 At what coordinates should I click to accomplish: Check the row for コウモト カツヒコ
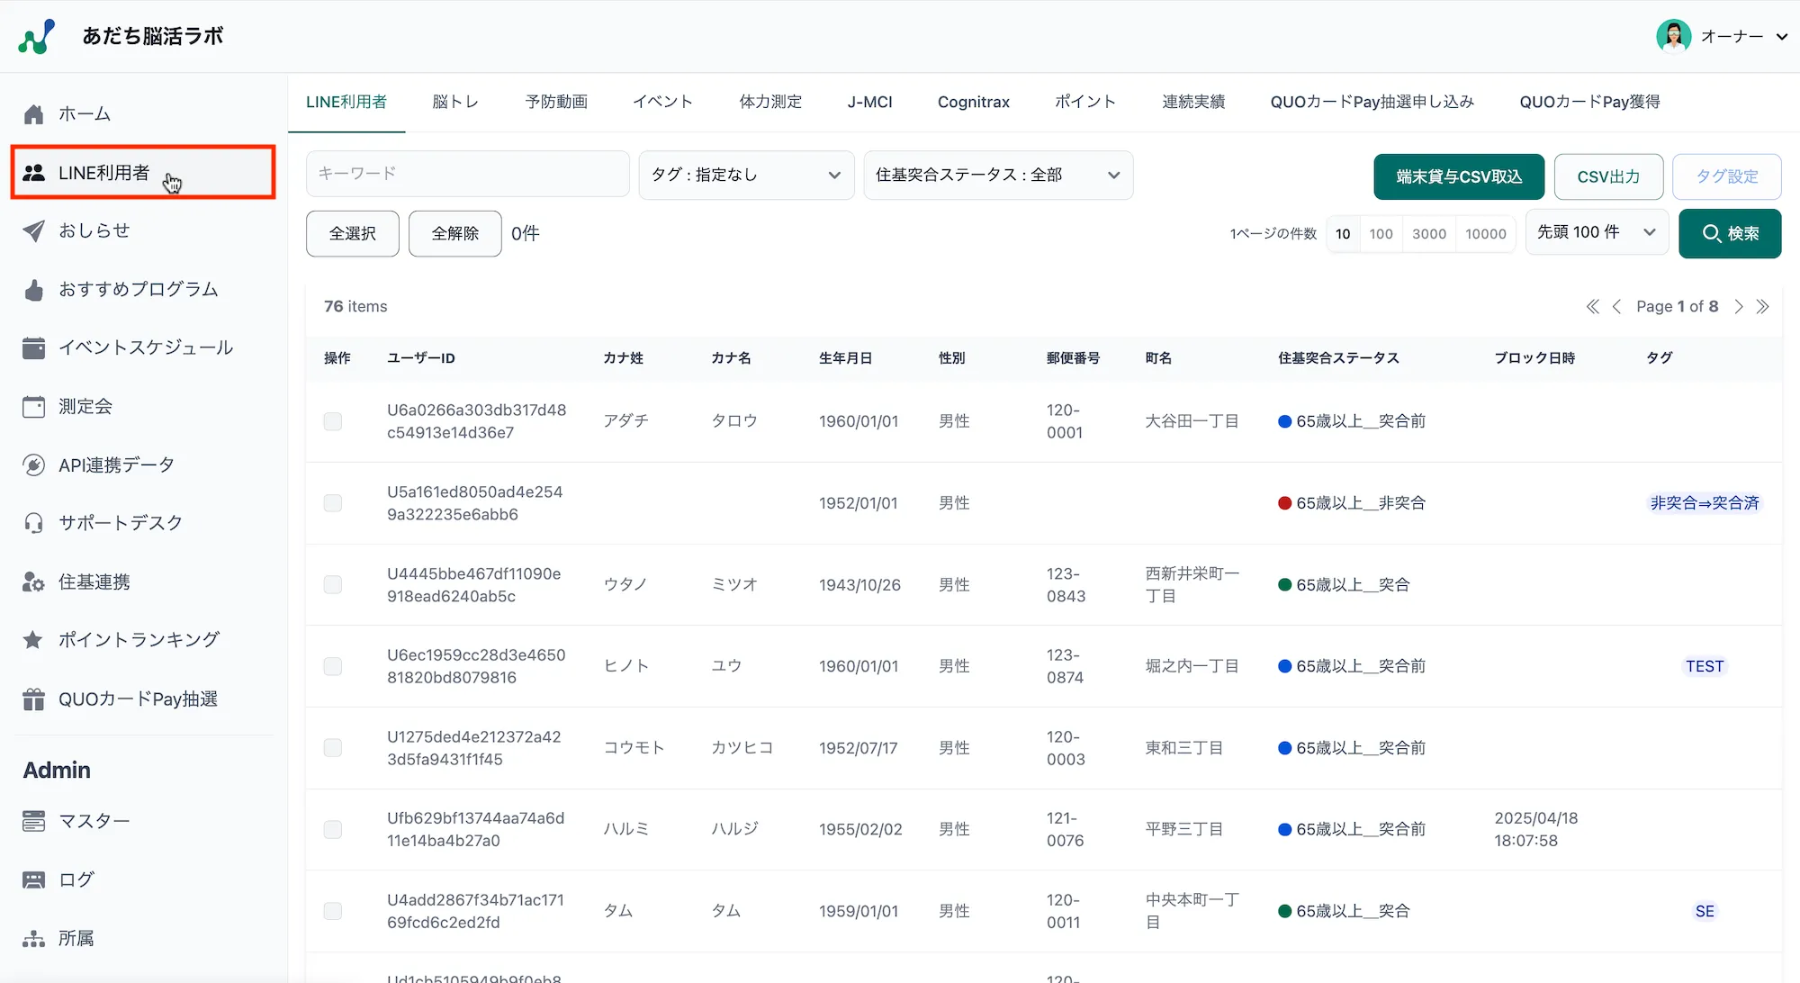tap(333, 748)
